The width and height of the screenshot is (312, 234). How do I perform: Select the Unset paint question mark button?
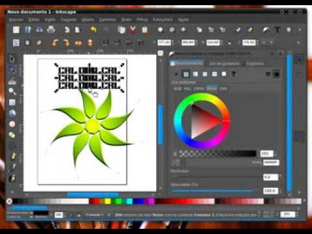pos(233,74)
